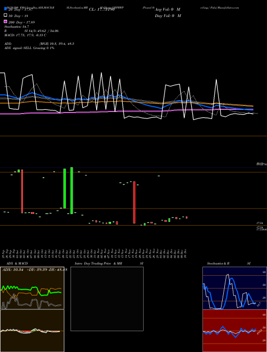Click the 17.54 price axis label
This screenshot has width=267, height=352.
[x=260, y=223]
